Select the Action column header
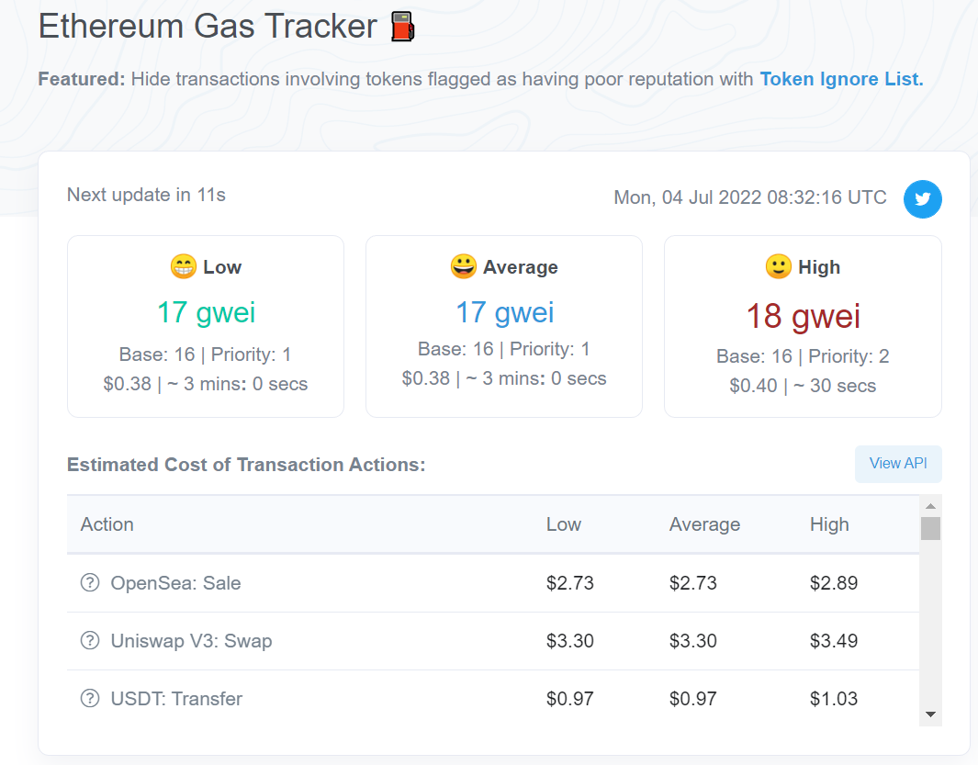This screenshot has height=765, width=978. pos(107,524)
